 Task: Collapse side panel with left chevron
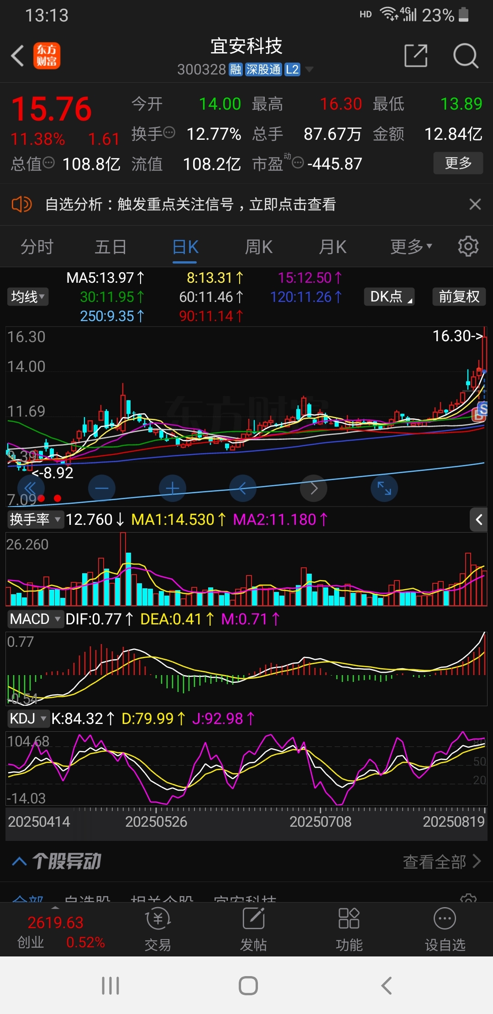479,519
